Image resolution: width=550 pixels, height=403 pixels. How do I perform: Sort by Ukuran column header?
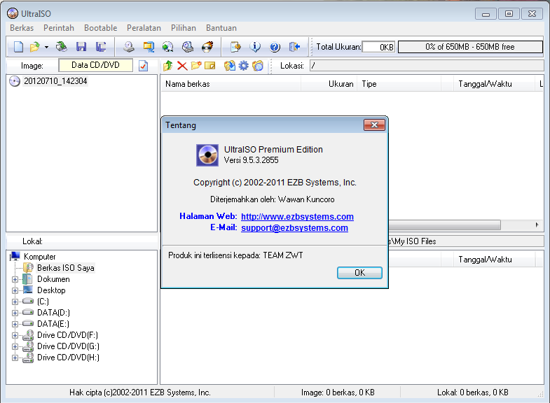[x=329, y=84]
